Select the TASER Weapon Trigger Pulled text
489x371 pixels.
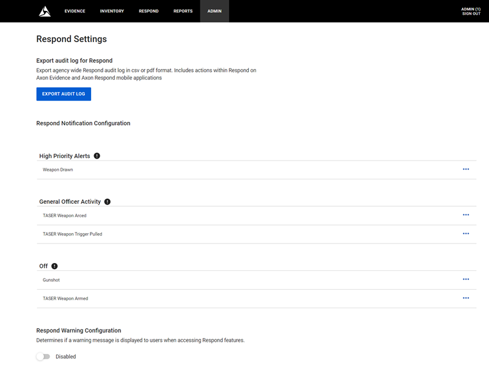pos(72,234)
